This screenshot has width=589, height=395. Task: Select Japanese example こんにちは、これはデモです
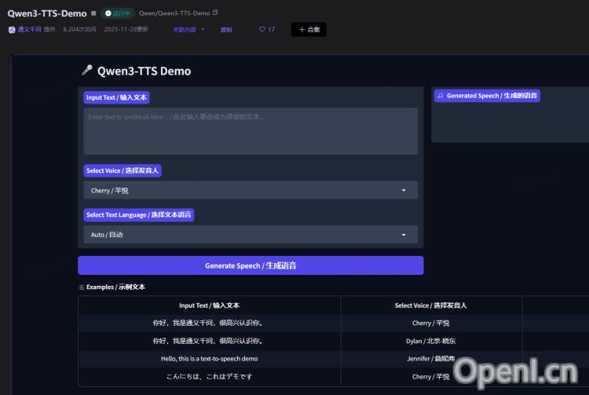click(x=209, y=377)
